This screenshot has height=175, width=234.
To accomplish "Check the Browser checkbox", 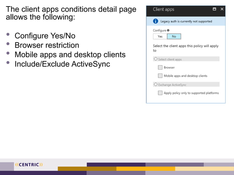I will click(x=160, y=67).
